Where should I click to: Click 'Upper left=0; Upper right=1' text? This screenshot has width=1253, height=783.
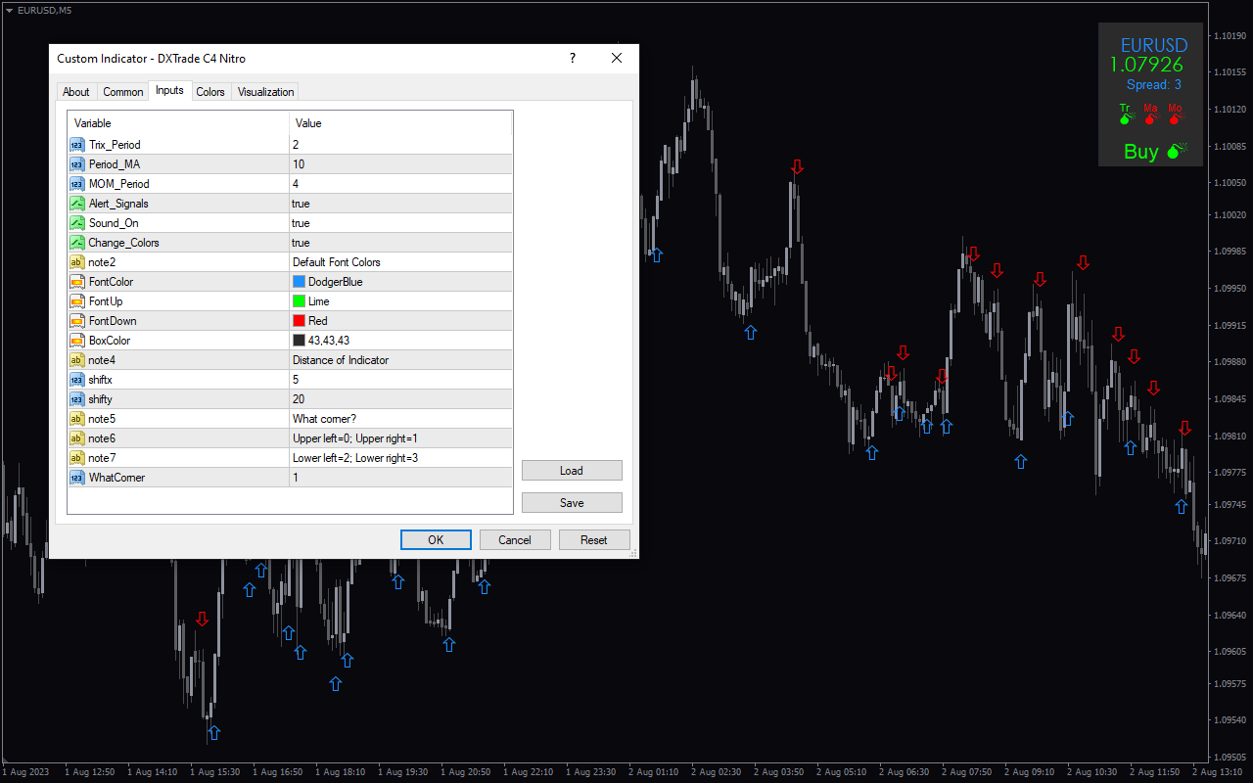click(355, 438)
